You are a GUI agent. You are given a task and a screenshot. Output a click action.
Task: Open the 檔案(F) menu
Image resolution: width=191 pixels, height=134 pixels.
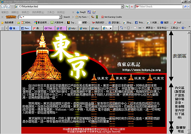click(5, 12)
